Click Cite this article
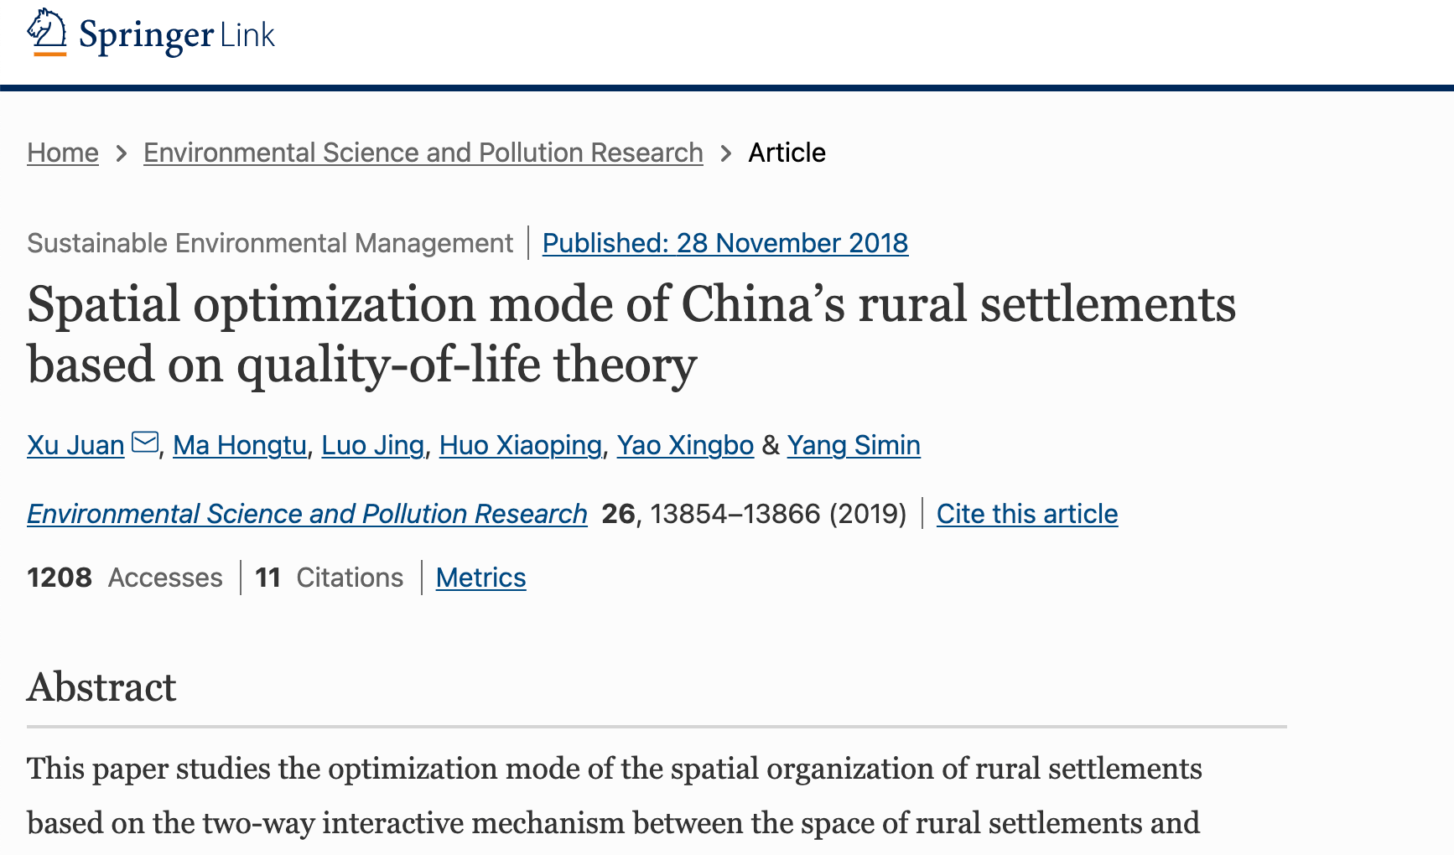This screenshot has height=855, width=1454. (x=1027, y=514)
